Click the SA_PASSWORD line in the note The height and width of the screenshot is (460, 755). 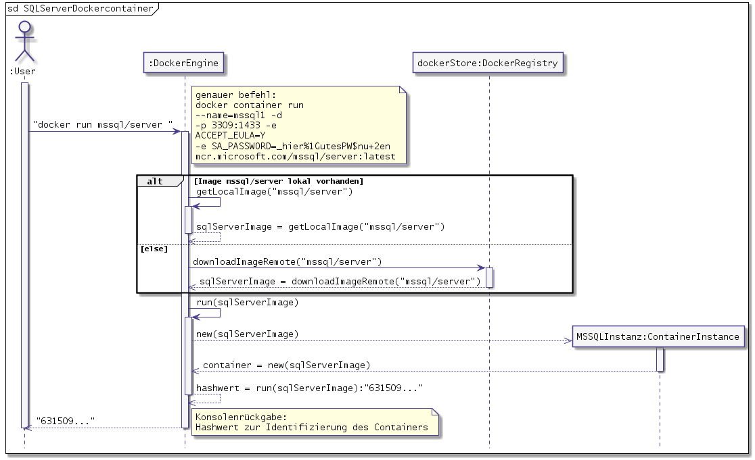click(293, 146)
